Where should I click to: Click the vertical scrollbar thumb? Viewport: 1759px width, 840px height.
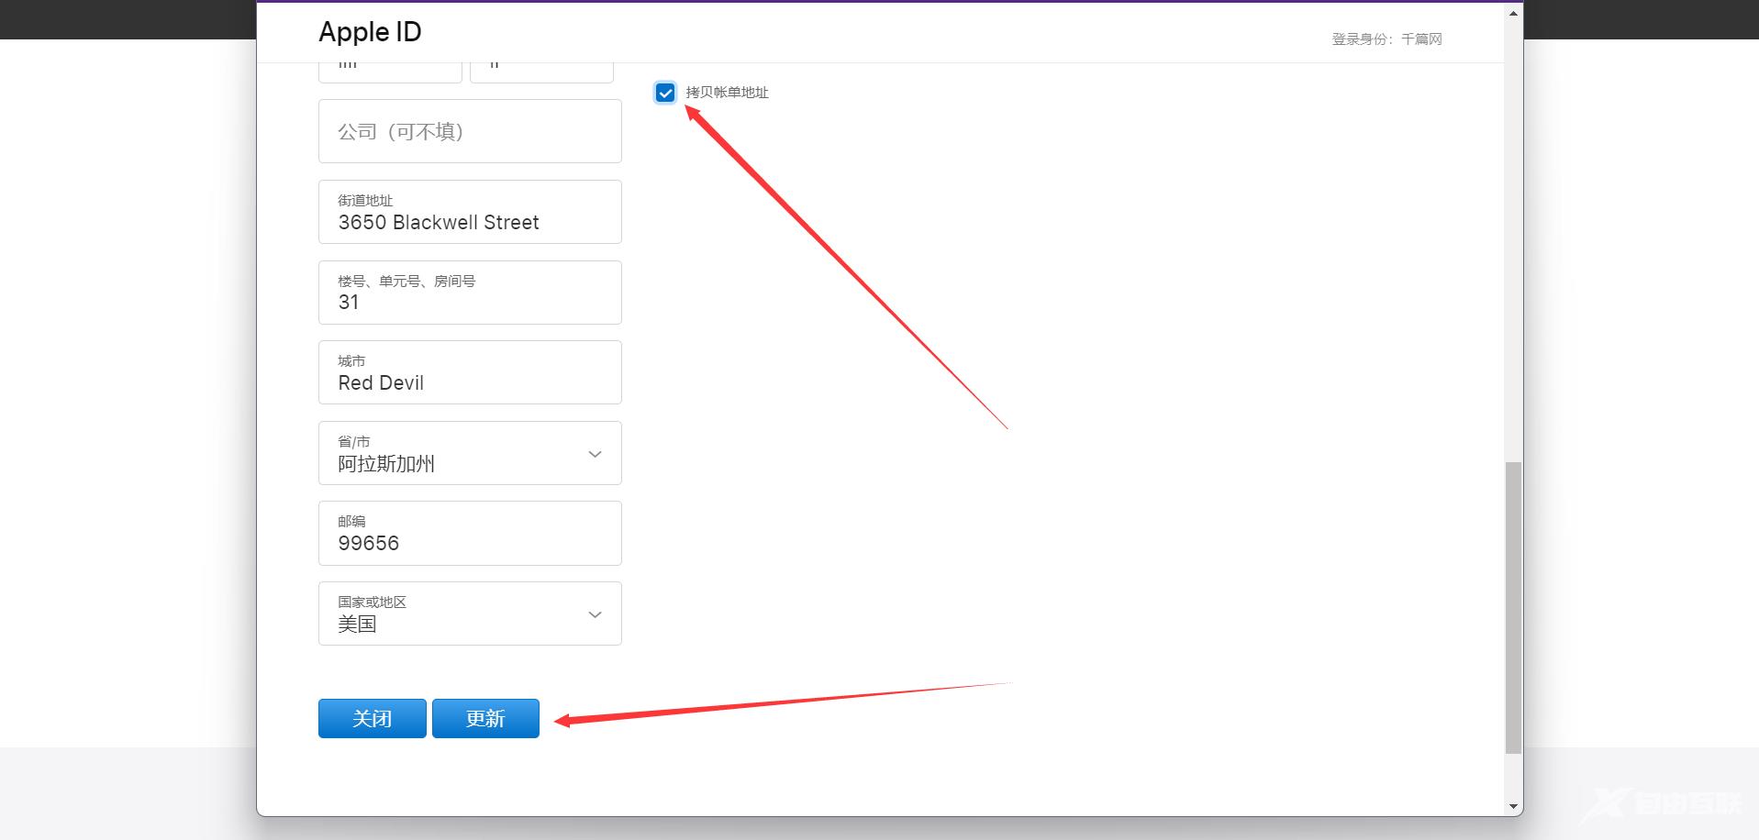pyautogui.click(x=1513, y=607)
